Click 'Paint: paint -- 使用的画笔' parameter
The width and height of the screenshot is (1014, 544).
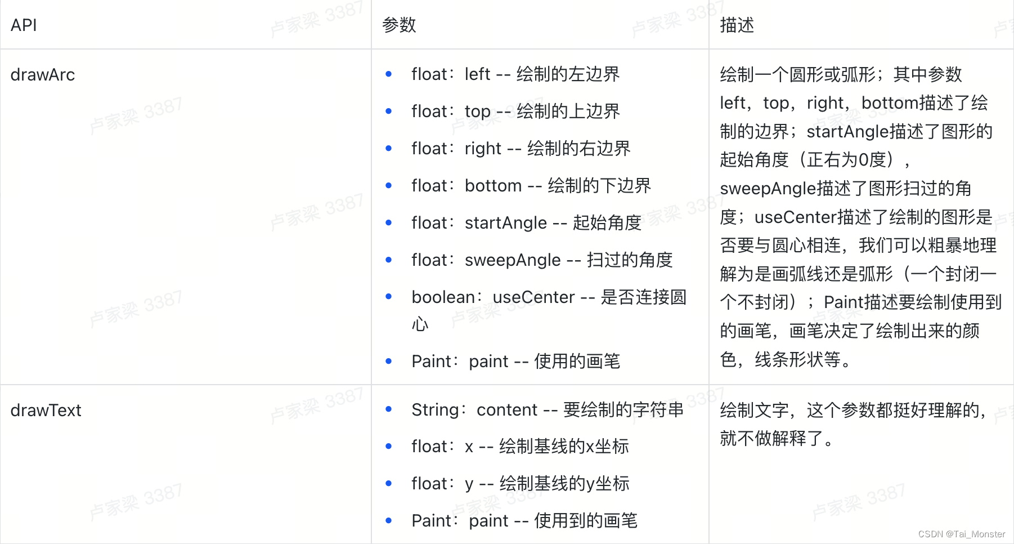516,362
